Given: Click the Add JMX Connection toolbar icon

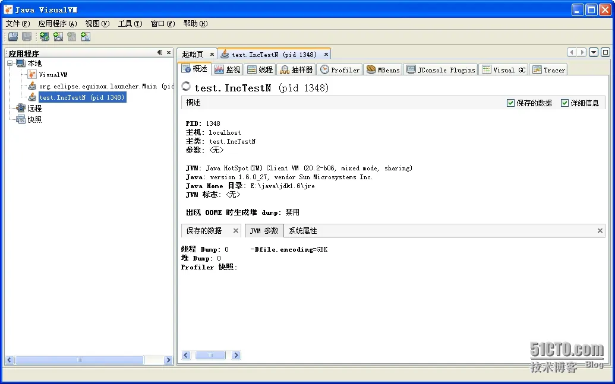Looking at the screenshot, I should point(58,37).
